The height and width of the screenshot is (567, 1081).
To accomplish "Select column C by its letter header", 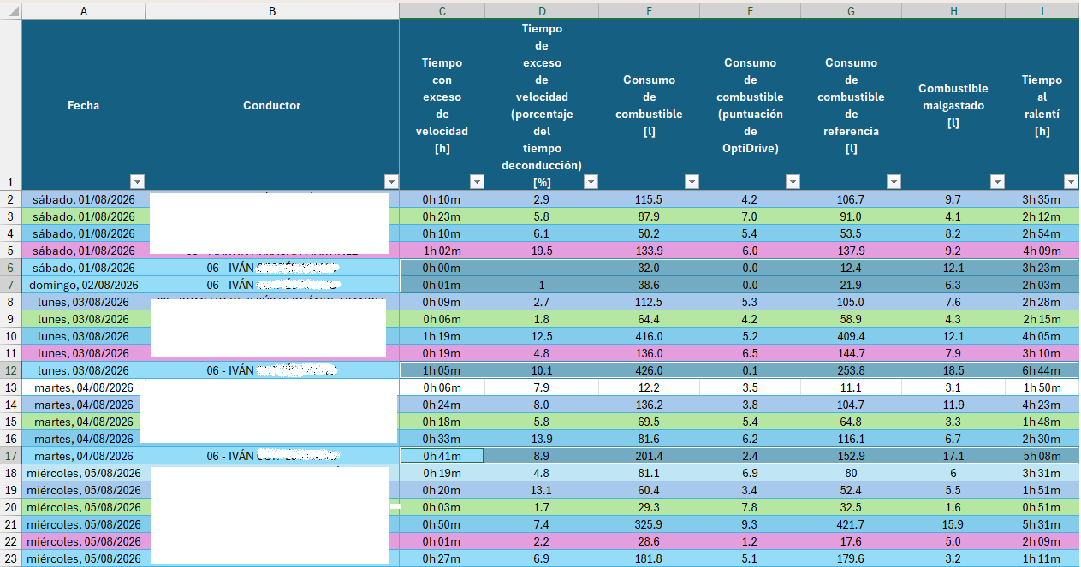I will coord(442,10).
